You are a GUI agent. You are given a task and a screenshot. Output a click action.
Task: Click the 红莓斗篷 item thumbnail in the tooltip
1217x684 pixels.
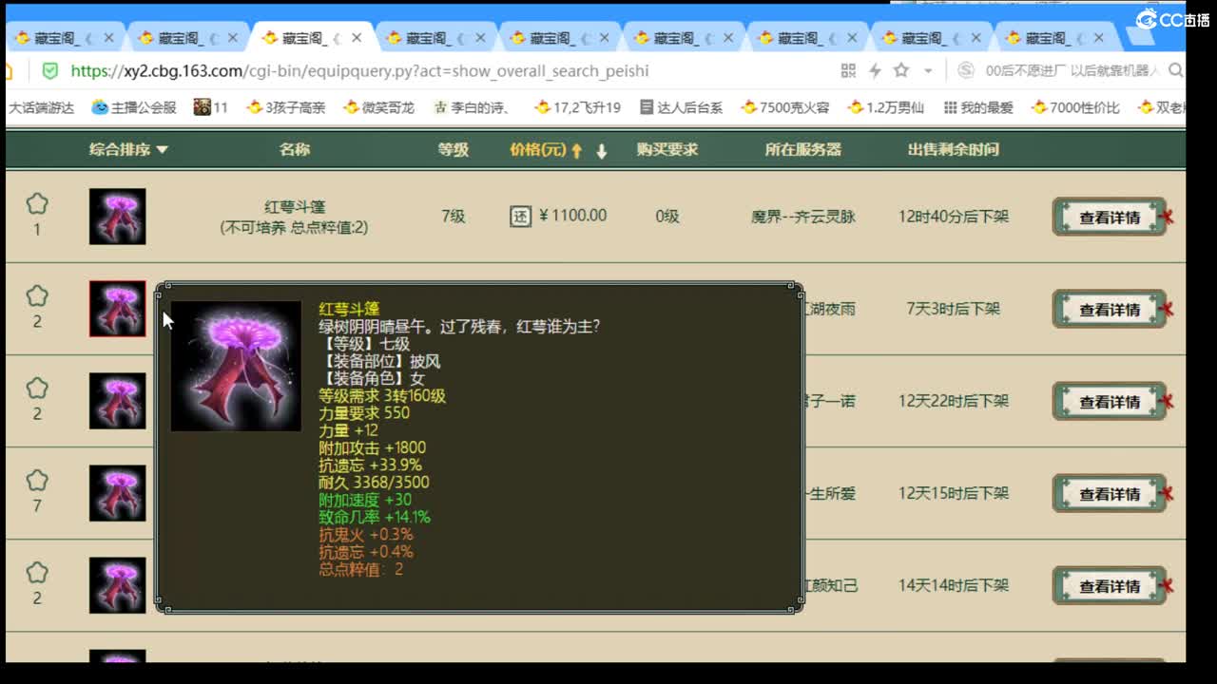[x=236, y=366]
